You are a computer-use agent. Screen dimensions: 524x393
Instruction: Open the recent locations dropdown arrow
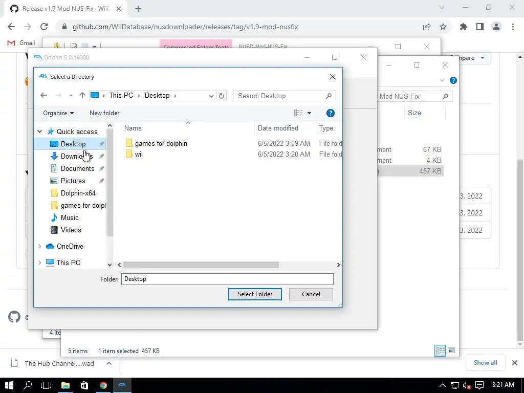tap(71, 96)
